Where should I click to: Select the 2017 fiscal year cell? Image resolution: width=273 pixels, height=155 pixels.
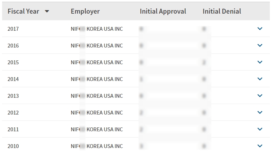13,29
